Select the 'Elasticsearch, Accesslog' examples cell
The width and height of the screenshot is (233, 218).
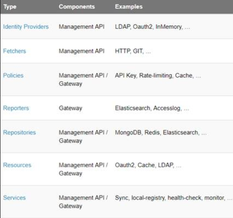coord(152,108)
